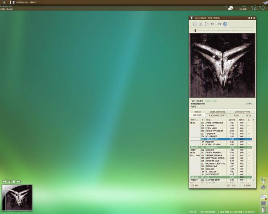Select the Out in the Cold track row
Screen dimensions: 268x214
[x=221, y=161]
